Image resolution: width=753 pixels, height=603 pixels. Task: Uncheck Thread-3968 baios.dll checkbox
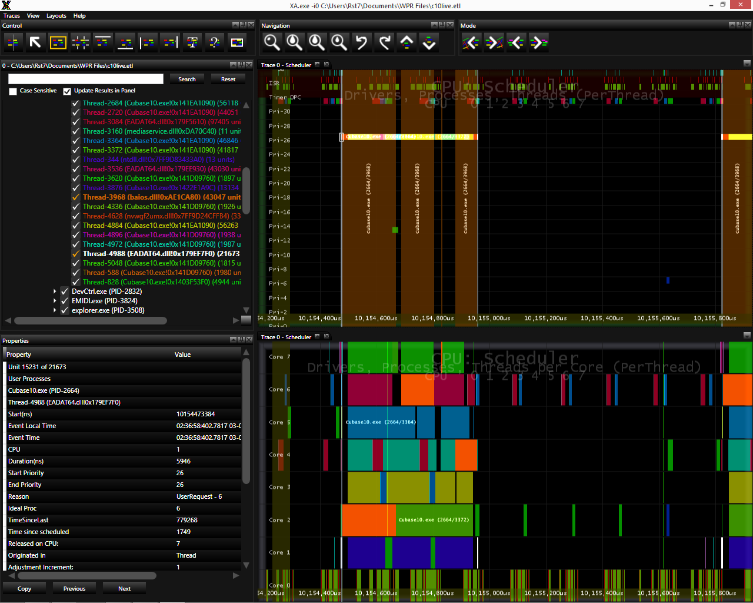(x=76, y=197)
